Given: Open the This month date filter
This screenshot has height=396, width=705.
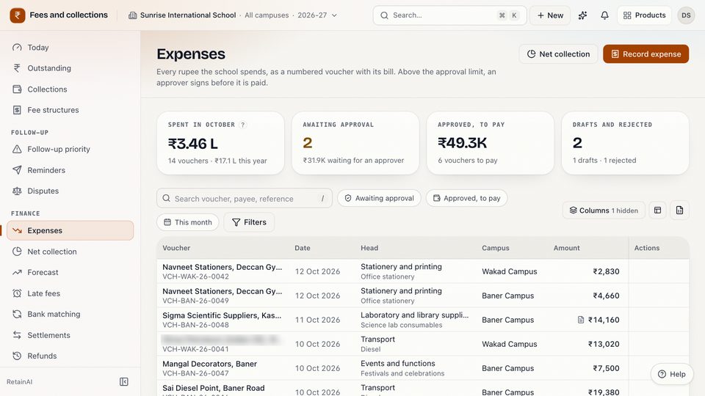Looking at the screenshot, I should click(188, 222).
